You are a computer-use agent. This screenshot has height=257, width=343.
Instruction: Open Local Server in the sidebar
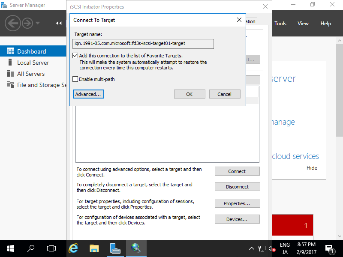coord(33,63)
